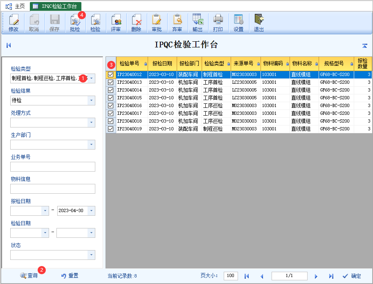373x284 pixels.
Task: Click the 输出 export toolbar icon
Action: tap(198, 23)
